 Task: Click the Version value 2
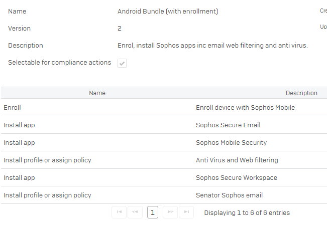tap(119, 28)
